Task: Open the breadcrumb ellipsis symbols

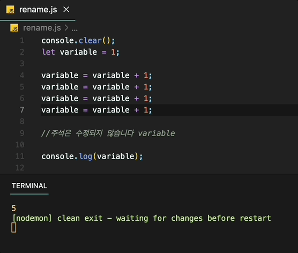Action: (74, 29)
